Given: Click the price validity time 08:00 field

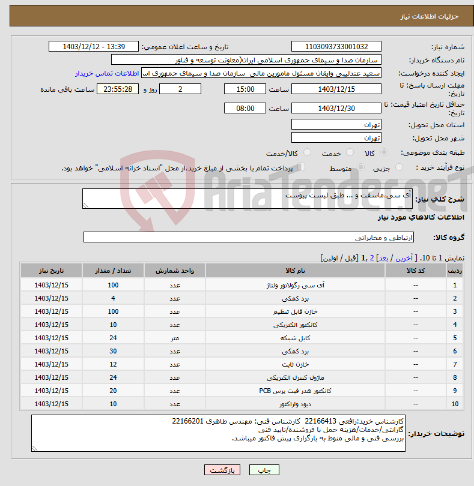Looking at the screenshot, I should 245,109.
